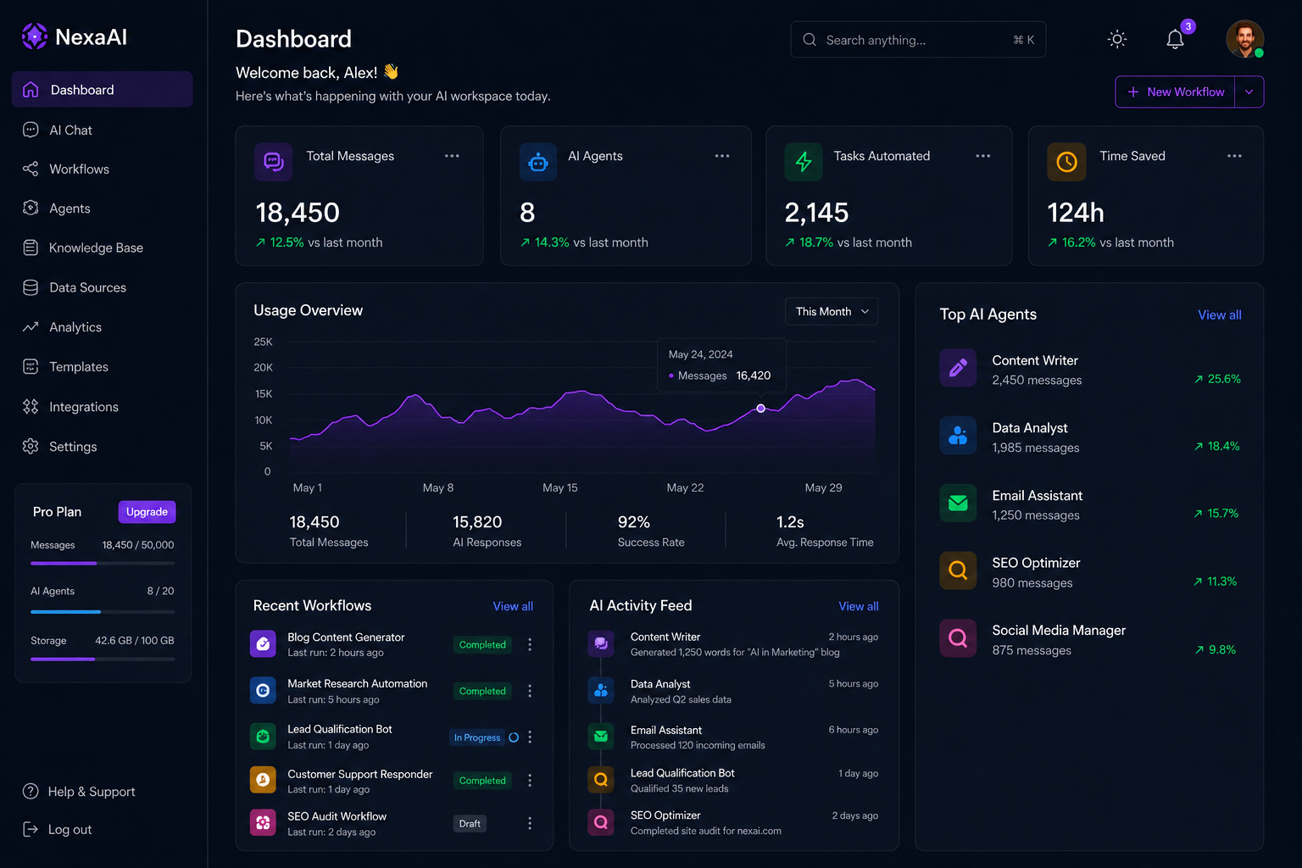Open Lead Qualification Bot workflow row menu

point(530,737)
